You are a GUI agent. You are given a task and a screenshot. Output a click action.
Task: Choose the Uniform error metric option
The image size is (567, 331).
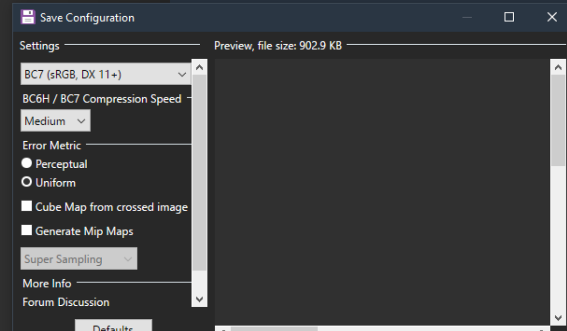pyautogui.click(x=27, y=182)
